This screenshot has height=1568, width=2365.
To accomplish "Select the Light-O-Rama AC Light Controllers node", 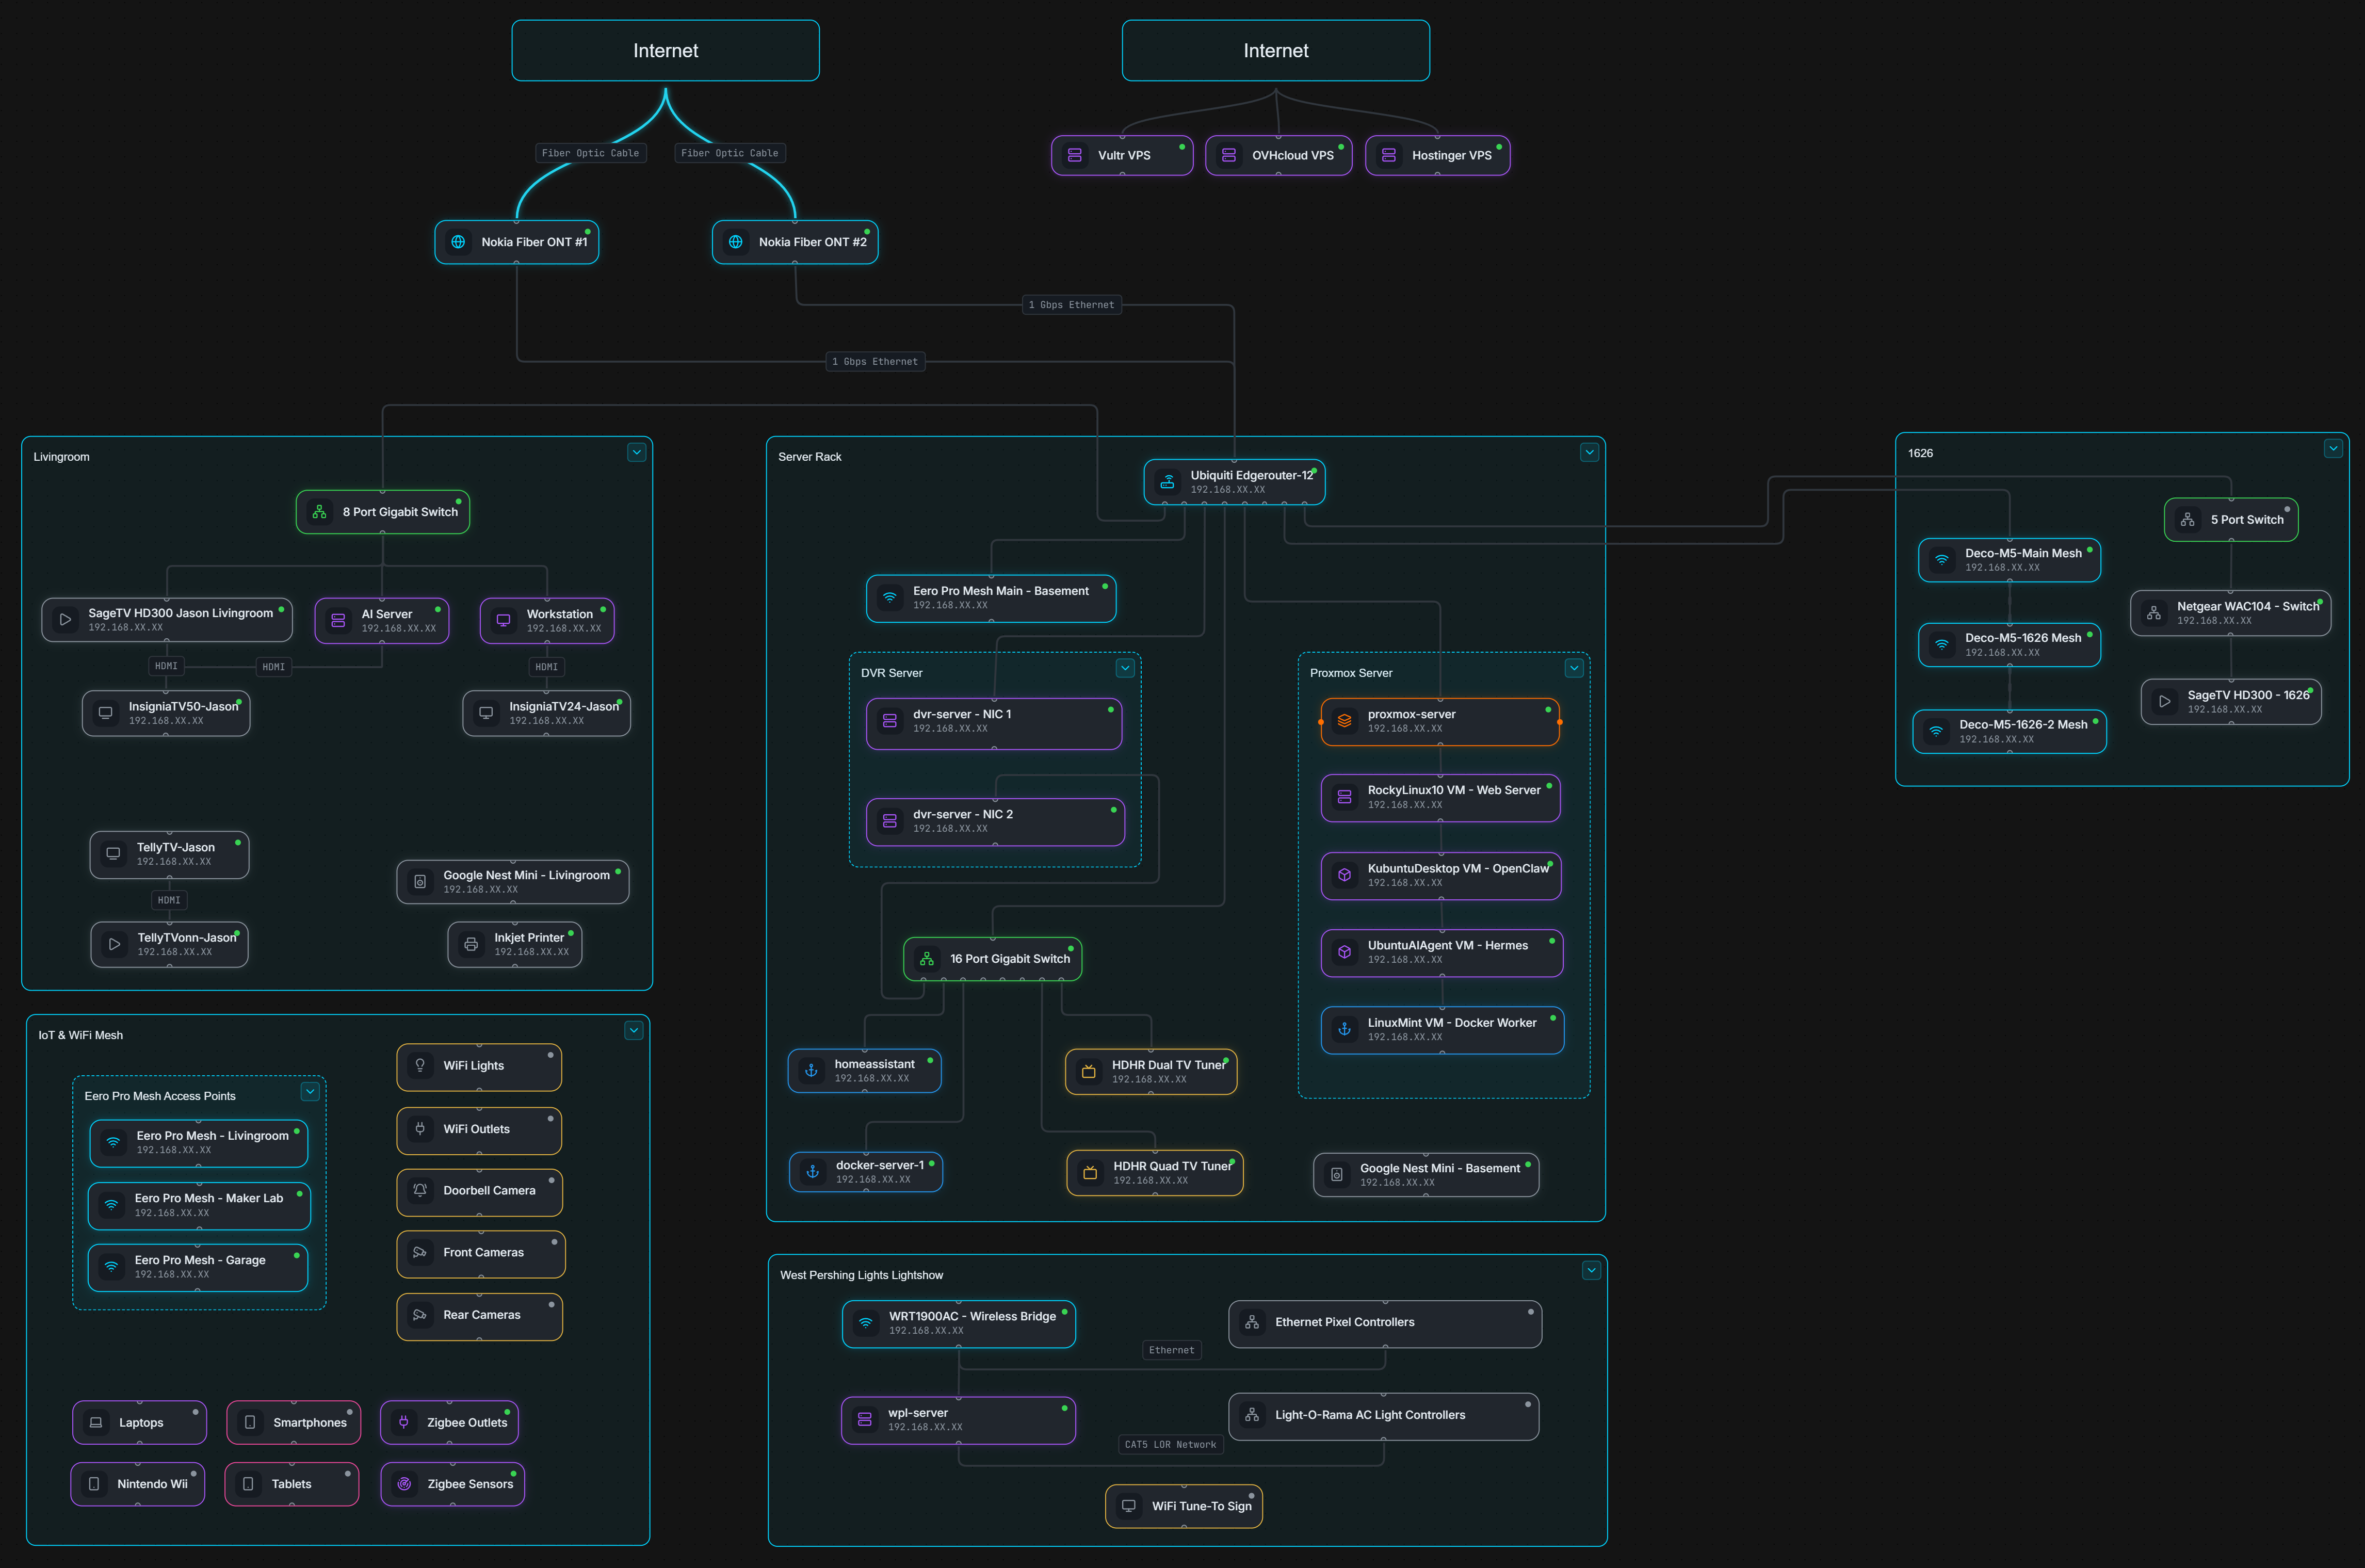I will 1384,1417.
